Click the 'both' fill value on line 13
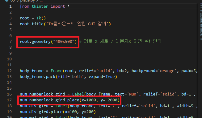 [77, 77]
